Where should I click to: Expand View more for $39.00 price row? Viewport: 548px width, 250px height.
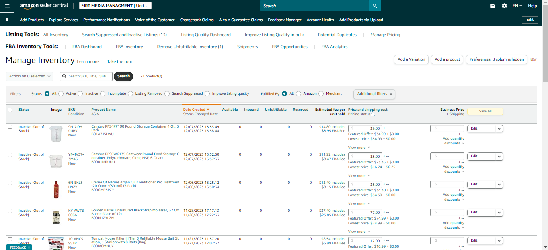pyautogui.click(x=359, y=148)
